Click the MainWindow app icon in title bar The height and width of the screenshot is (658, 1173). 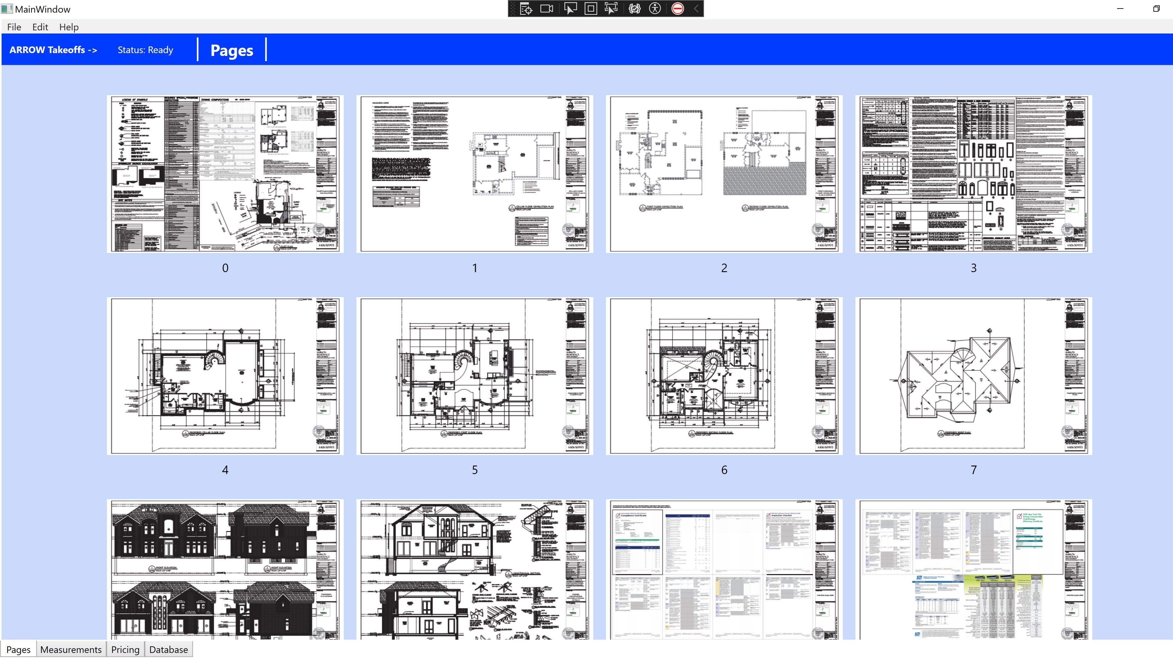6,9
